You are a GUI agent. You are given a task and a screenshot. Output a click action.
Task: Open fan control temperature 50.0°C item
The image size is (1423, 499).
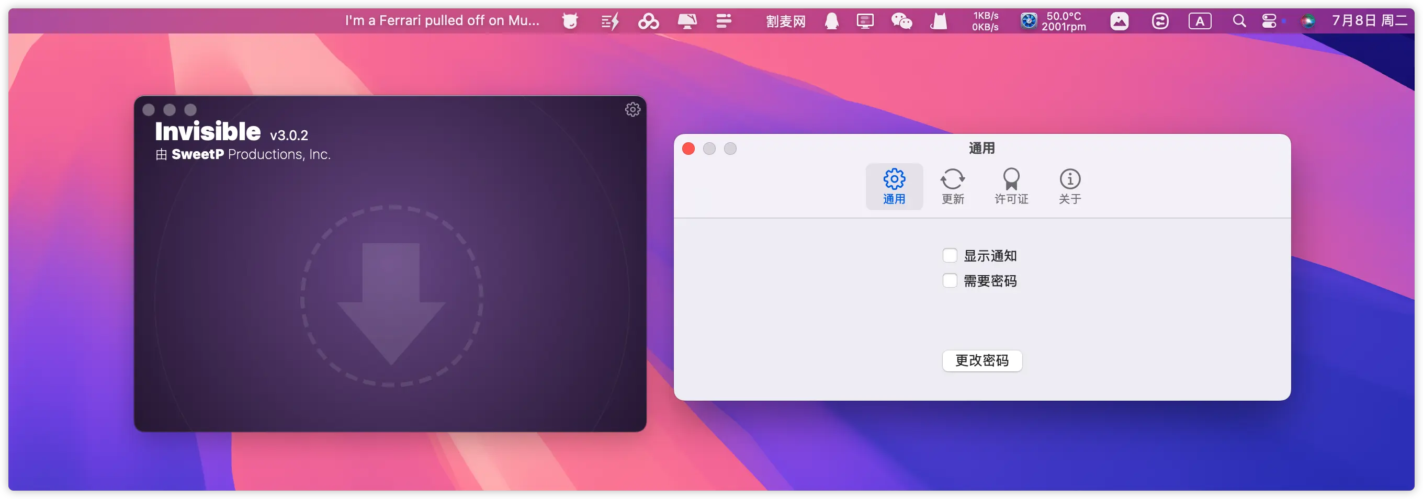pos(1054,21)
